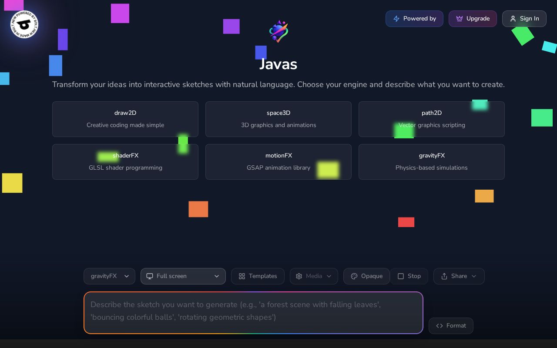557x348 pixels.
Task: Click lightning bolt icon in Powered by
Action: point(396,19)
